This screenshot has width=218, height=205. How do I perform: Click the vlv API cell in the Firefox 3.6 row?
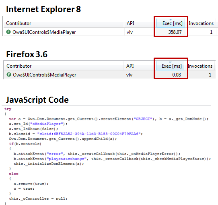[x=129, y=75]
